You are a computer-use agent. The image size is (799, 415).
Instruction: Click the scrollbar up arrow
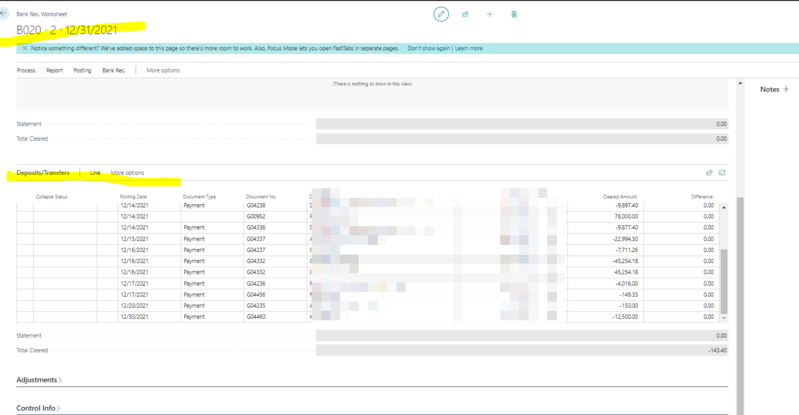point(740,82)
